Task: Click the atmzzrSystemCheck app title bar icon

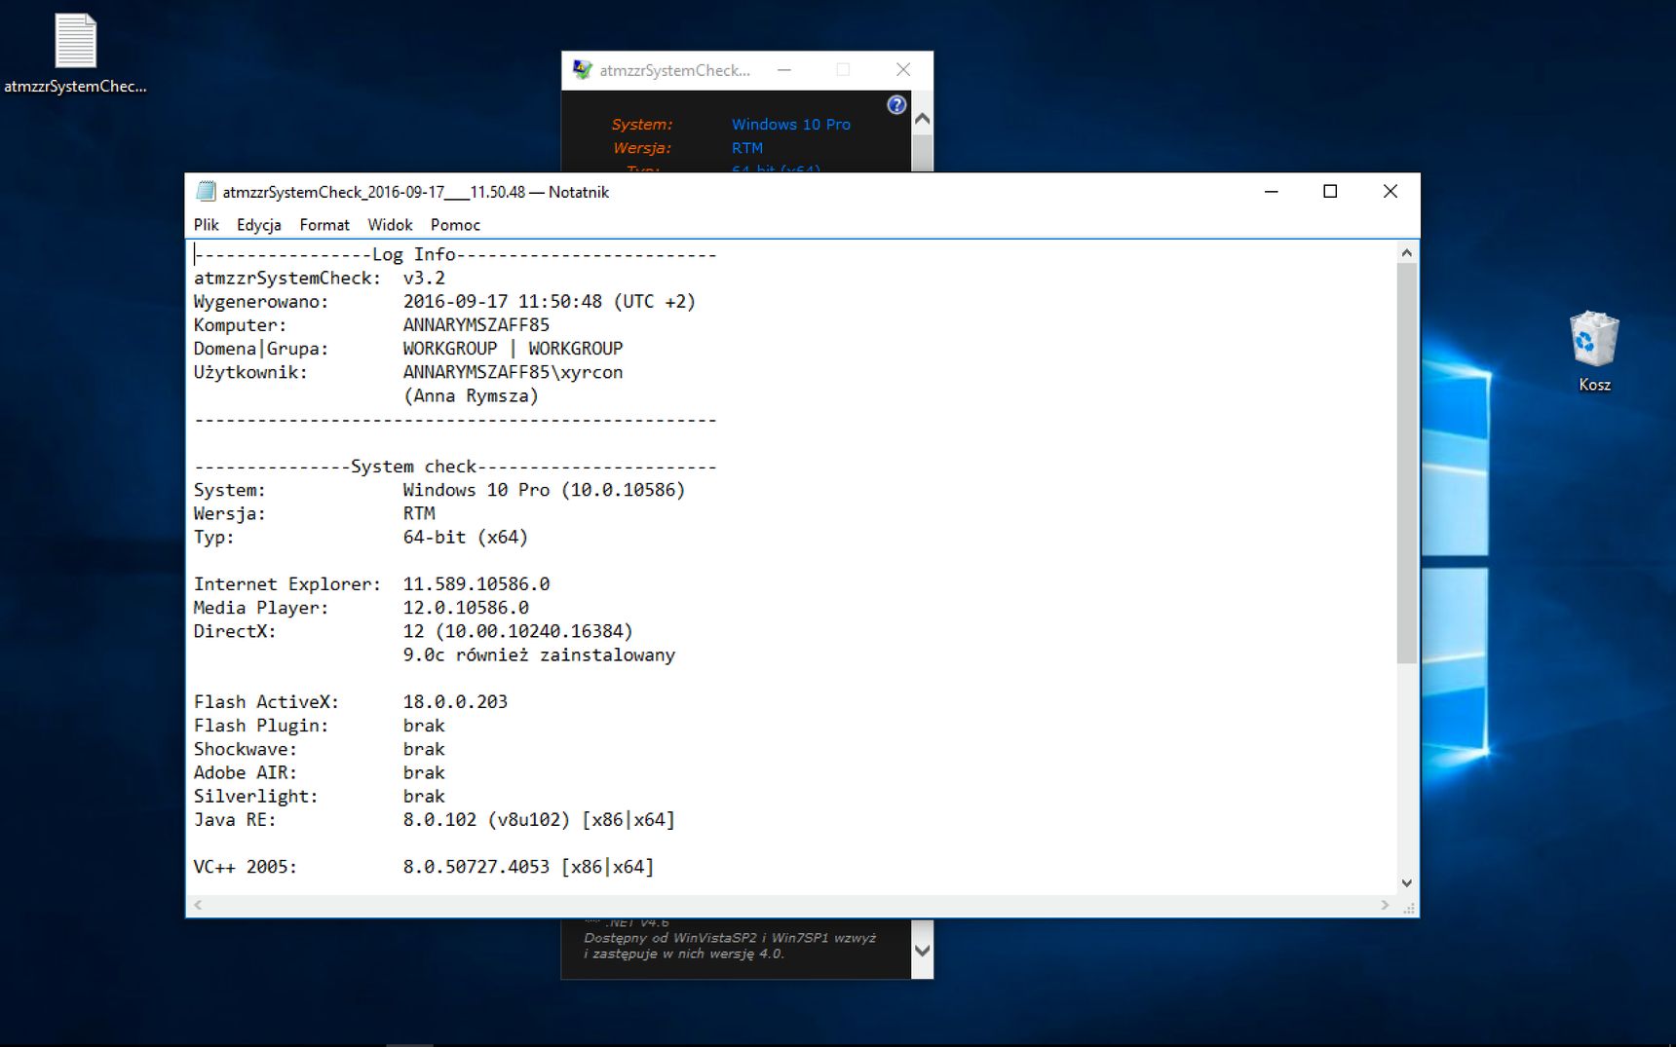Action: tap(582, 70)
